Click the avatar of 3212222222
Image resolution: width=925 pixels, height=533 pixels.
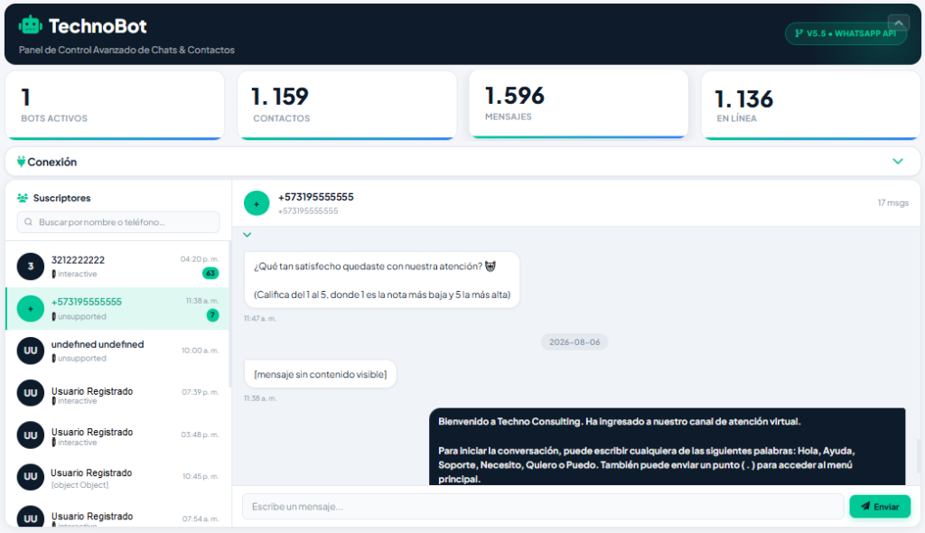pos(31,266)
